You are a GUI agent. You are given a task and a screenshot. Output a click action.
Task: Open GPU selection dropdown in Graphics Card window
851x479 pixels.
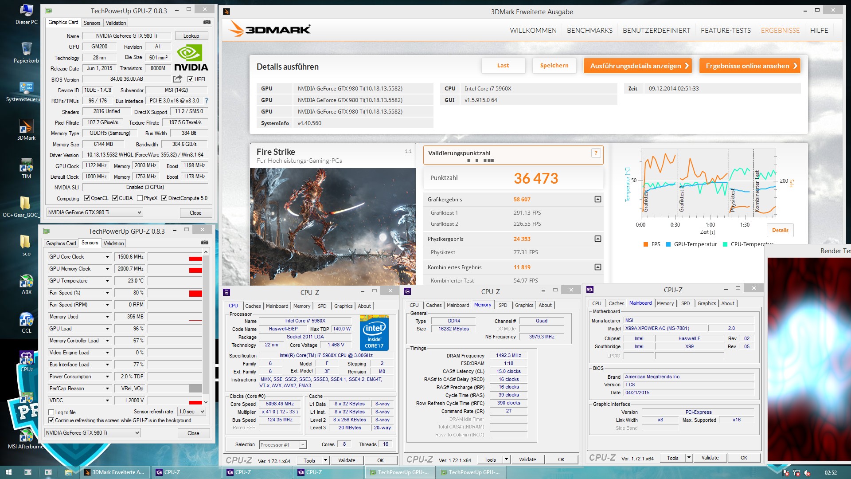coord(95,212)
